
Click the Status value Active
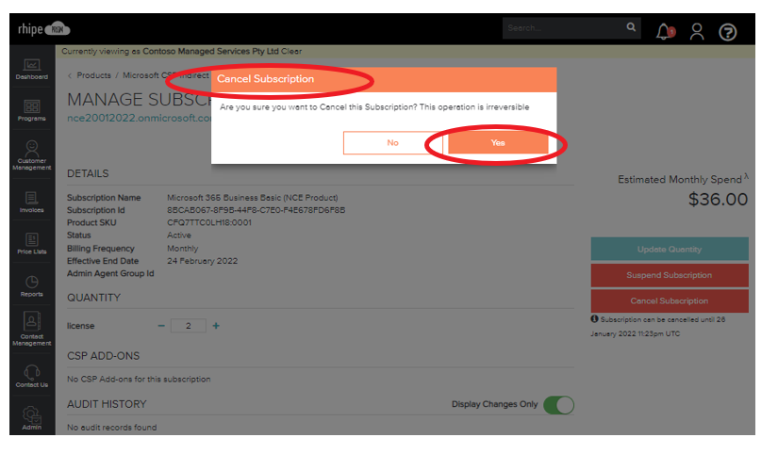coord(179,235)
